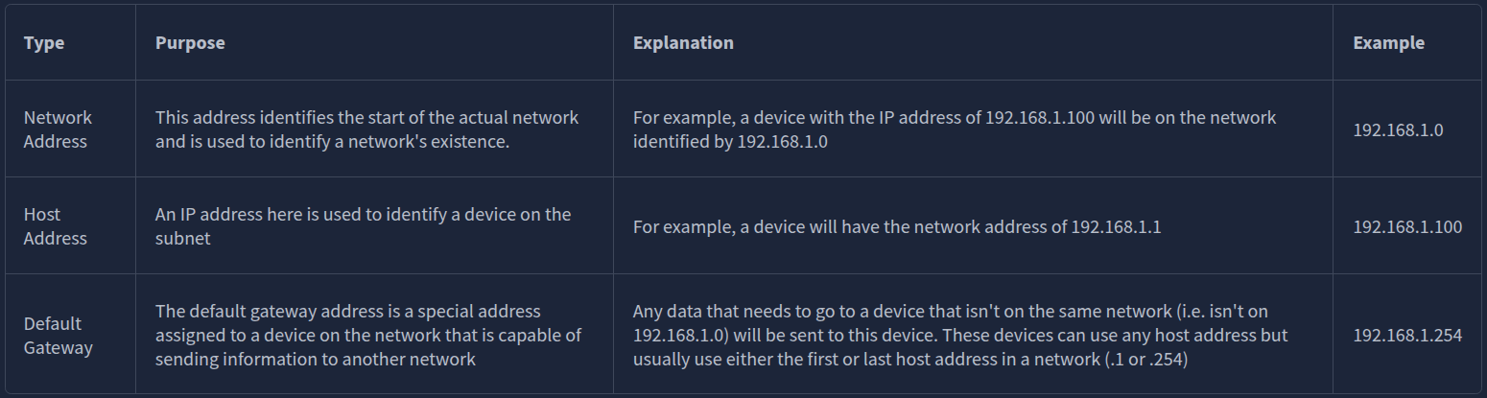The image size is (1487, 398).
Task: Click the Default Gateway explanation text
Action: [959, 336]
